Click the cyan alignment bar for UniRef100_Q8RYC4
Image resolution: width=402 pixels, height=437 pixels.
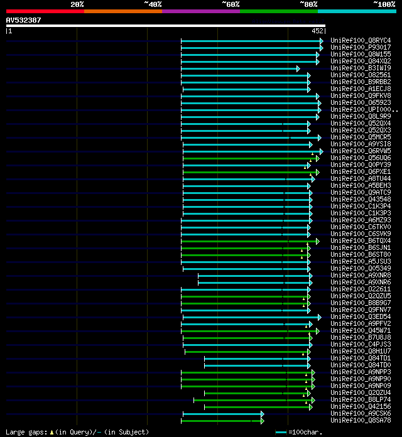(x=251, y=41)
